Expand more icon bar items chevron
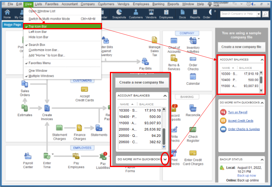272x187 pixels. click(215, 11)
